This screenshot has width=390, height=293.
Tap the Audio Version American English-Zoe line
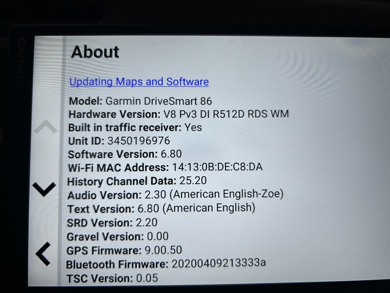(x=175, y=195)
